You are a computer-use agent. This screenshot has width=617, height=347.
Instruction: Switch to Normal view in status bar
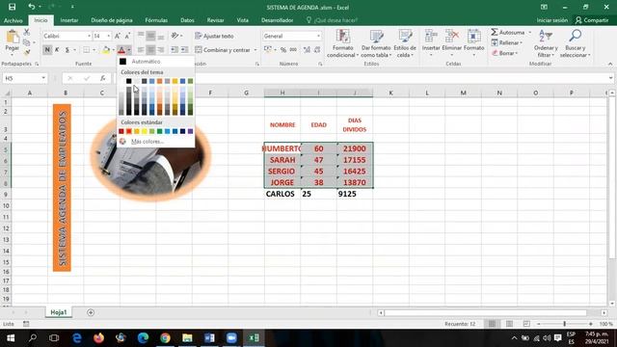[x=492, y=324]
